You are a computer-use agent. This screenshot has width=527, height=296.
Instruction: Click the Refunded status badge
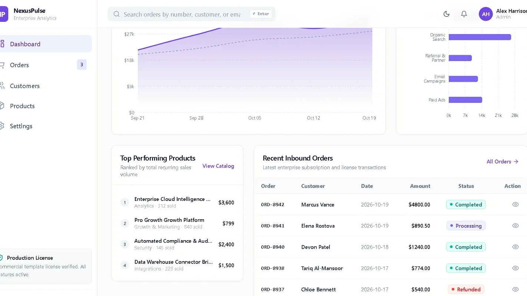pyautogui.click(x=466, y=289)
